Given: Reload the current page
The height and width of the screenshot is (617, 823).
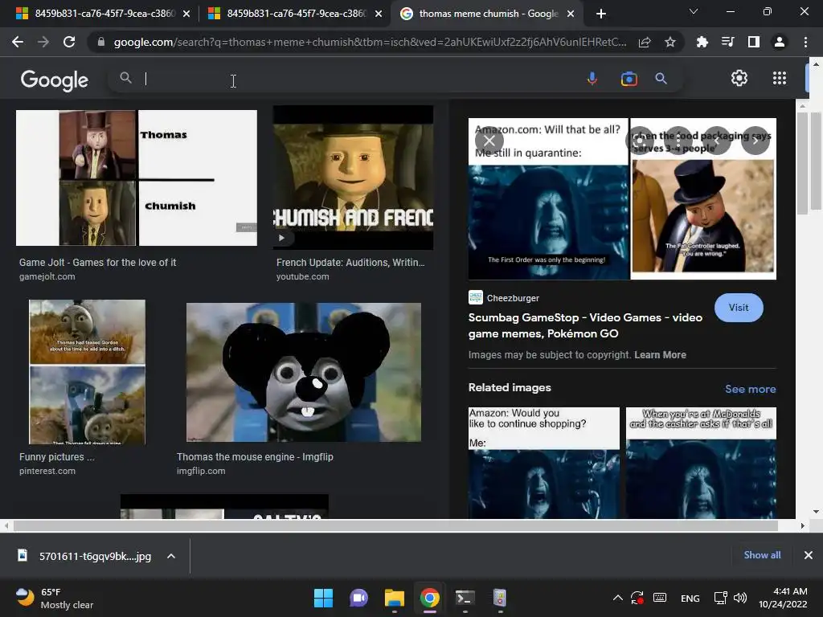Looking at the screenshot, I should pos(69,42).
